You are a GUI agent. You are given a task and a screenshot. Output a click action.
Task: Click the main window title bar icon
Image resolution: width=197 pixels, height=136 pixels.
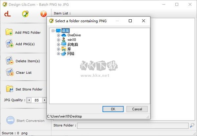coord(5,5)
